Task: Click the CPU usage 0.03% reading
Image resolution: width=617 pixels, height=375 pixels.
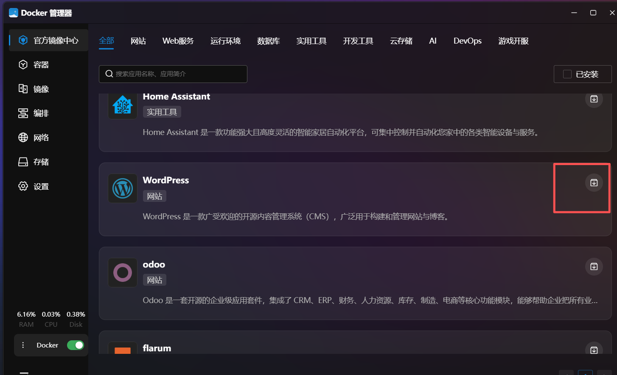Action: coord(51,314)
